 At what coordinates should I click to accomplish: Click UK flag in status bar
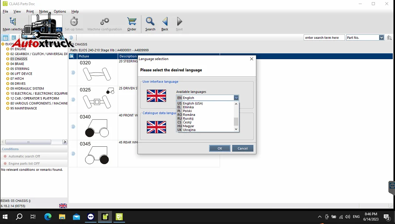click(63, 206)
